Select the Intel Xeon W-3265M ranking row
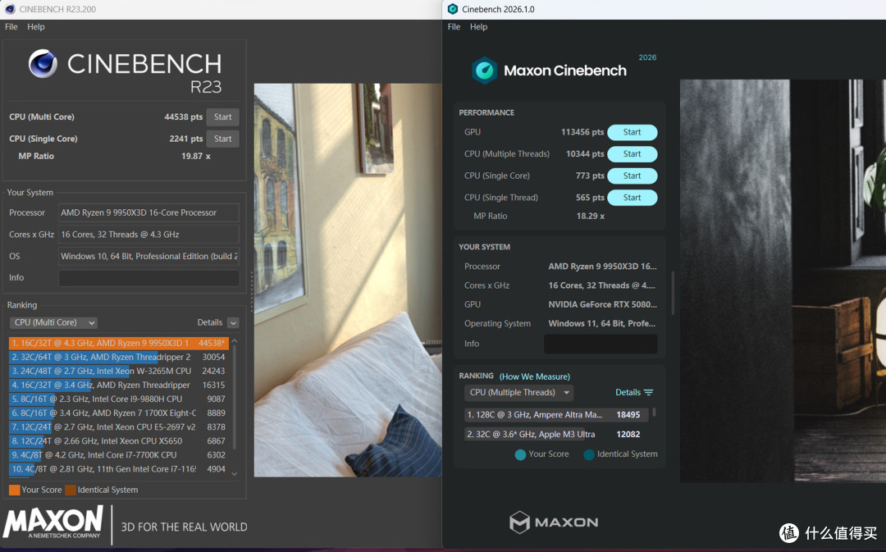The image size is (886, 552). pyautogui.click(x=119, y=372)
